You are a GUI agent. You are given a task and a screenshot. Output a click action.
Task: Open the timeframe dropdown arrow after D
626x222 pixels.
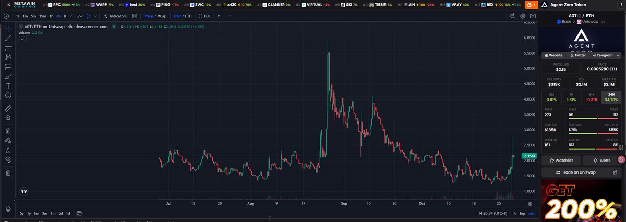pos(71,16)
